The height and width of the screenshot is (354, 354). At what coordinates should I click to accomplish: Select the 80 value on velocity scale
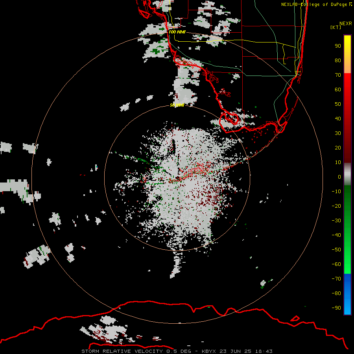pos(338,61)
